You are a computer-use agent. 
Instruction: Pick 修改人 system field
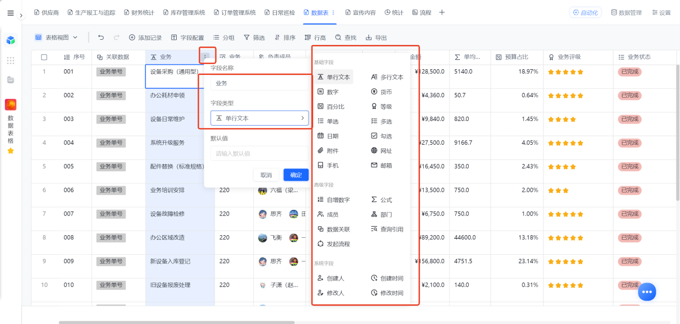[331, 292]
